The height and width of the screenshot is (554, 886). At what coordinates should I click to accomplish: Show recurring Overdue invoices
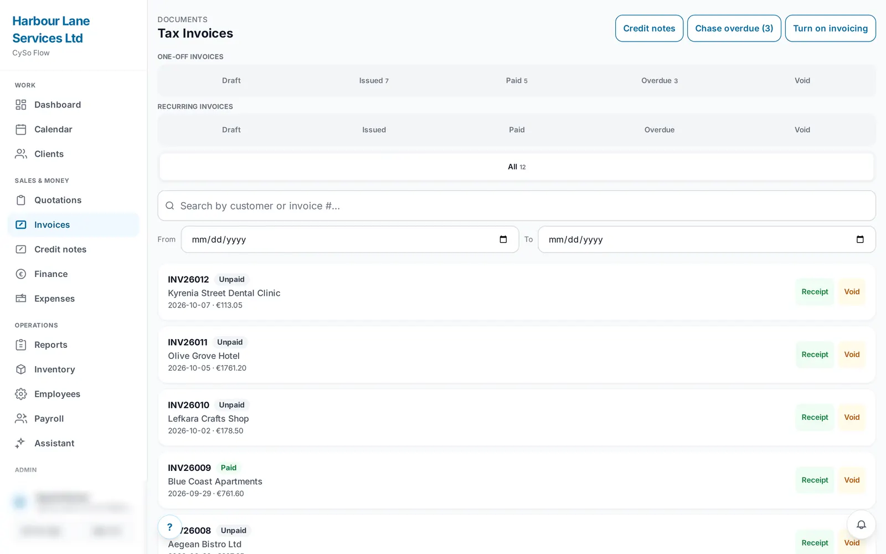tap(660, 130)
